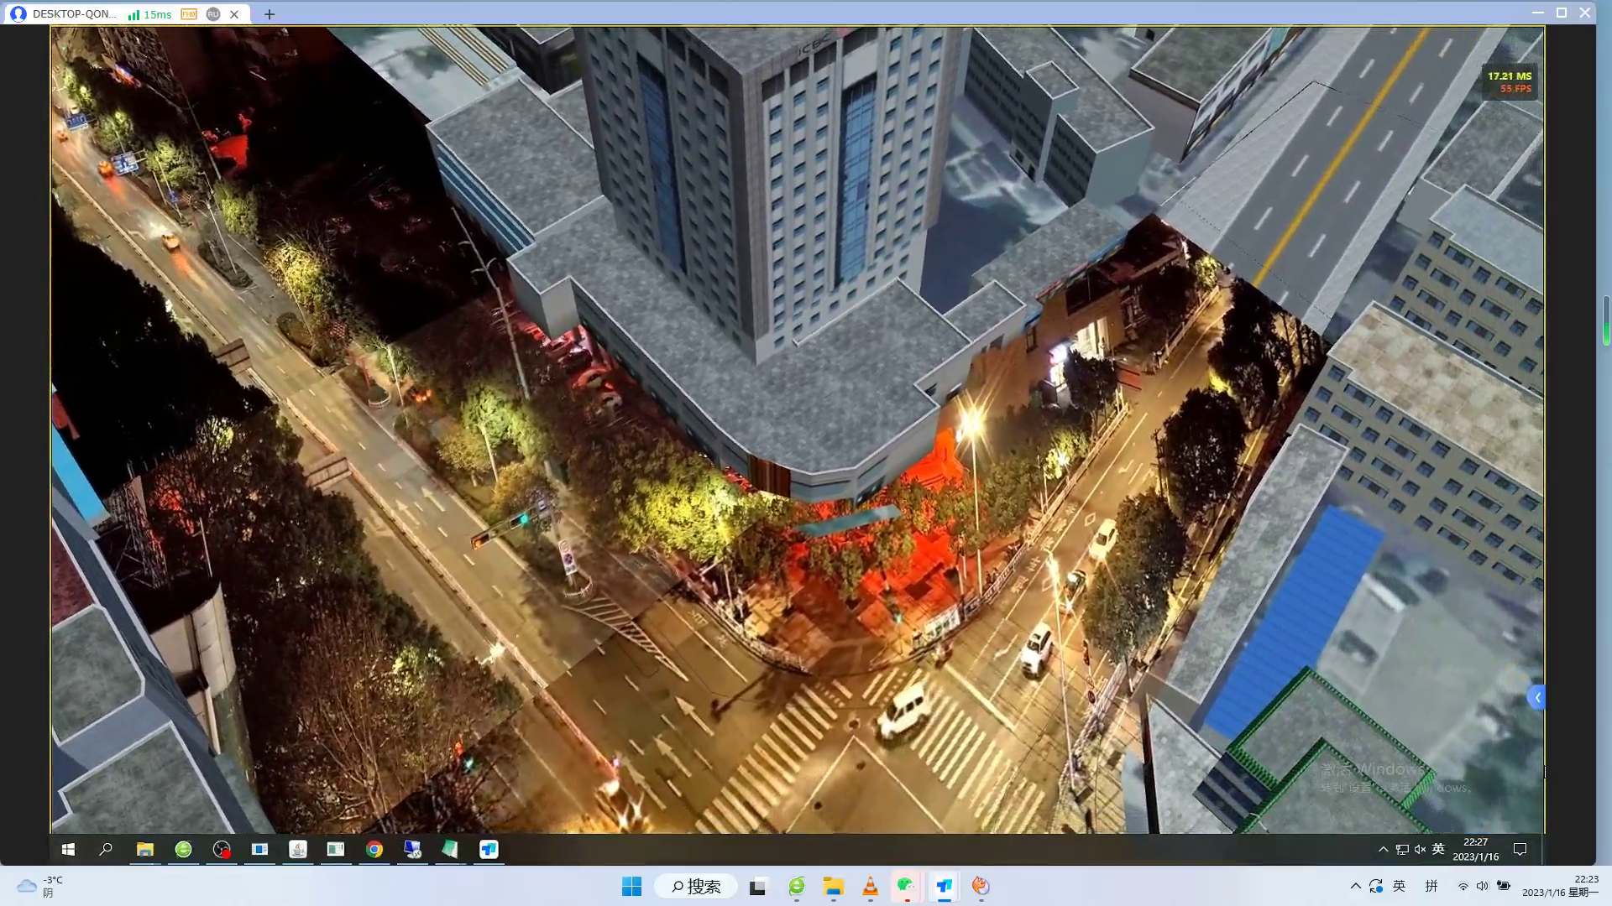1612x906 pixels.
Task: Click the local taskbar 搜索 search box
Action: tap(697, 886)
